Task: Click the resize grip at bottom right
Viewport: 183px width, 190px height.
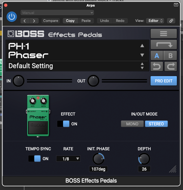Action: pos(173,169)
